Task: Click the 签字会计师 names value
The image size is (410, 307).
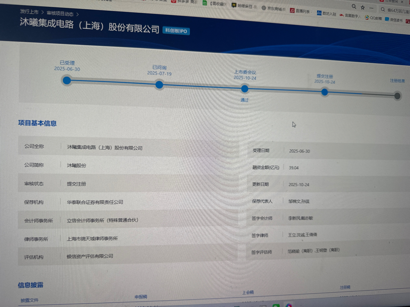Action: 300,218
